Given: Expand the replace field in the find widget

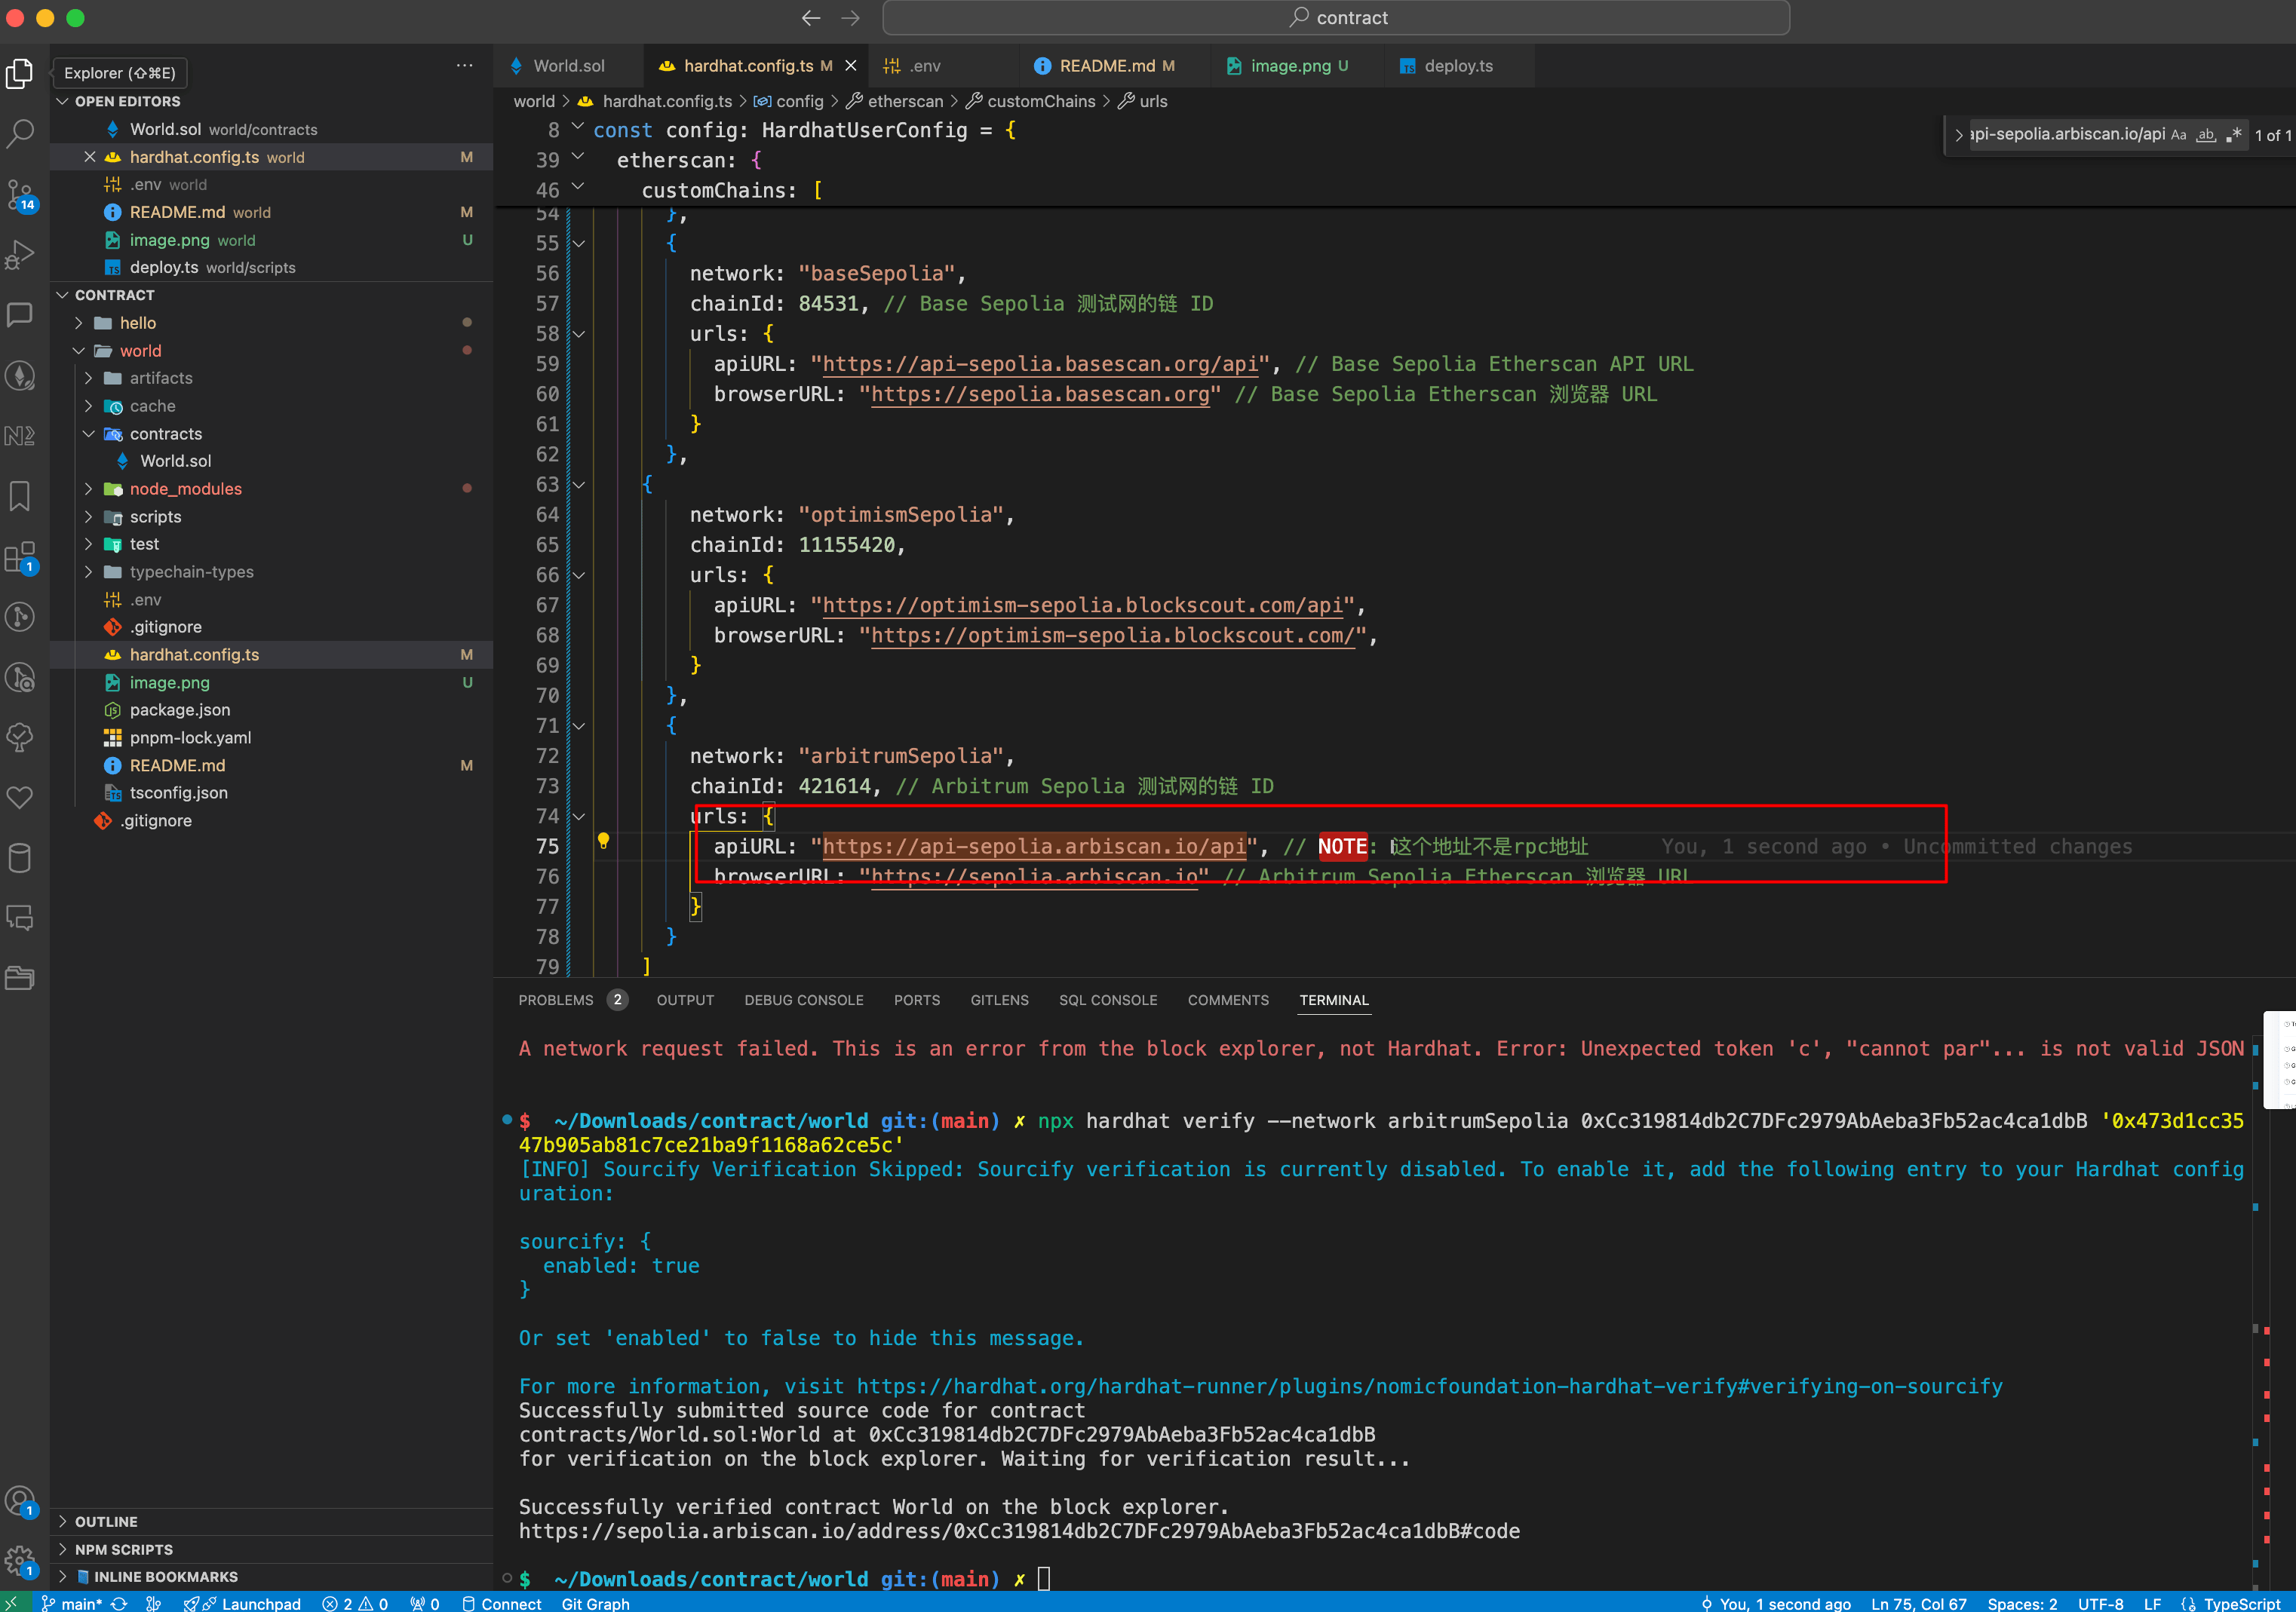Looking at the screenshot, I should coord(1959,135).
